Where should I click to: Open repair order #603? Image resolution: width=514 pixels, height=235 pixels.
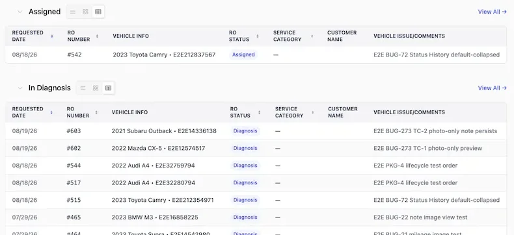[x=74, y=131]
